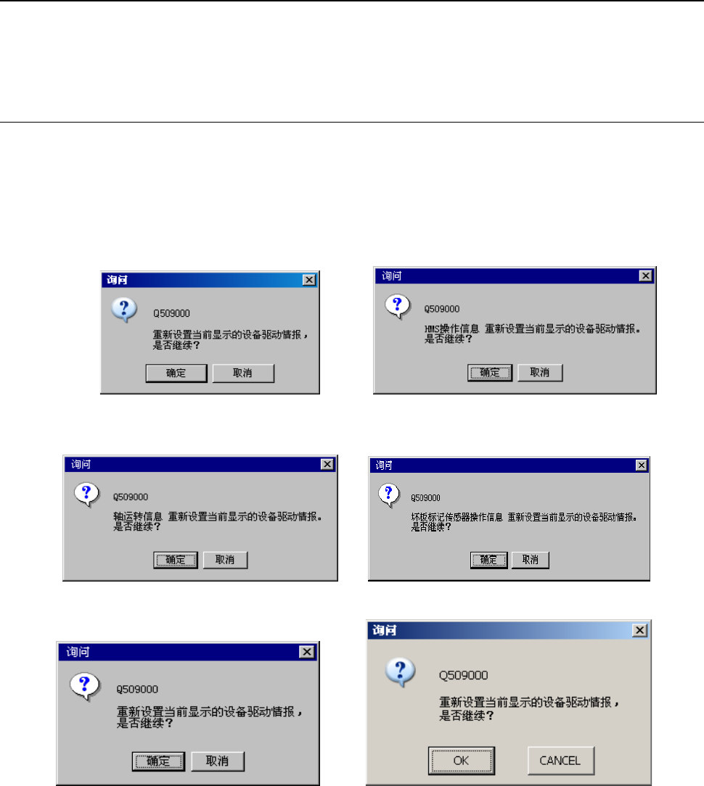Close the 轴运转信息 dialog using its X
This screenshot has width=704, height=786.
point(327,464)
